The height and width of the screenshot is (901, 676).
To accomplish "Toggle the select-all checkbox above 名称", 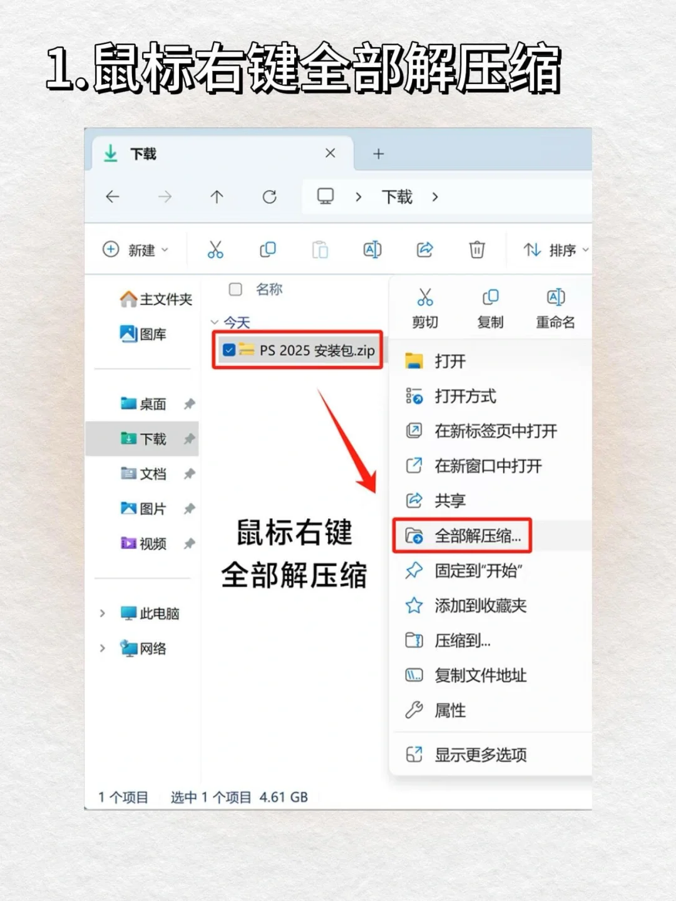I will click(235, 289).
